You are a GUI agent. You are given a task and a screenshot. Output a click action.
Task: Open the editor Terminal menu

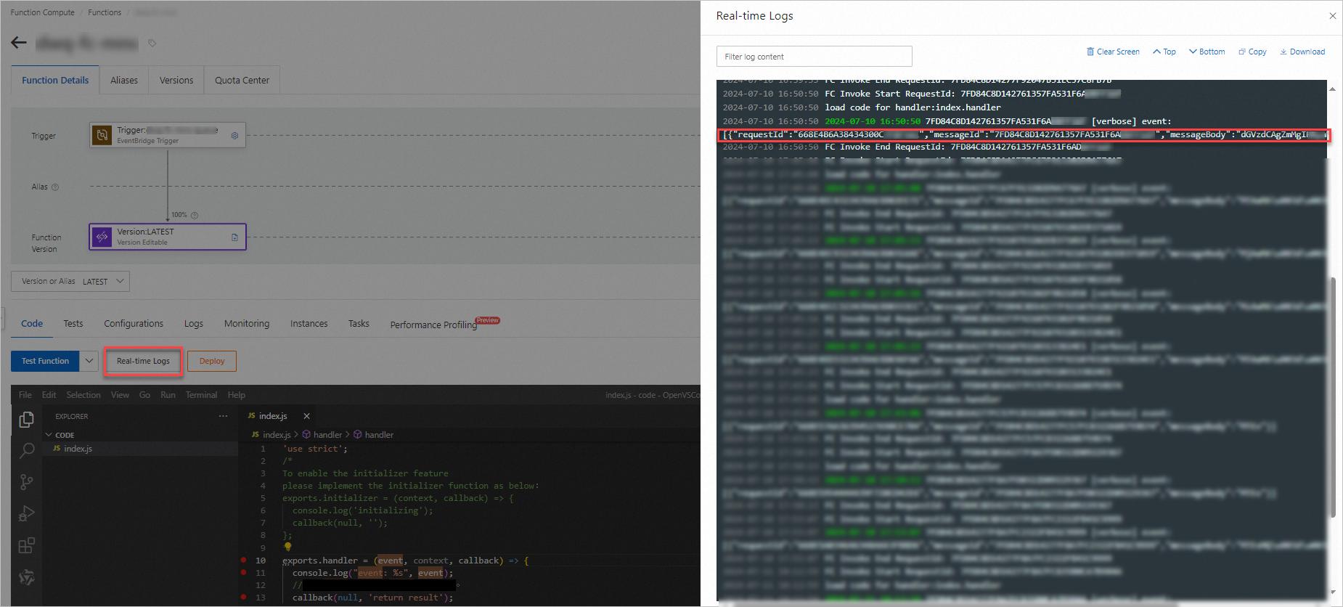point(201,395)
